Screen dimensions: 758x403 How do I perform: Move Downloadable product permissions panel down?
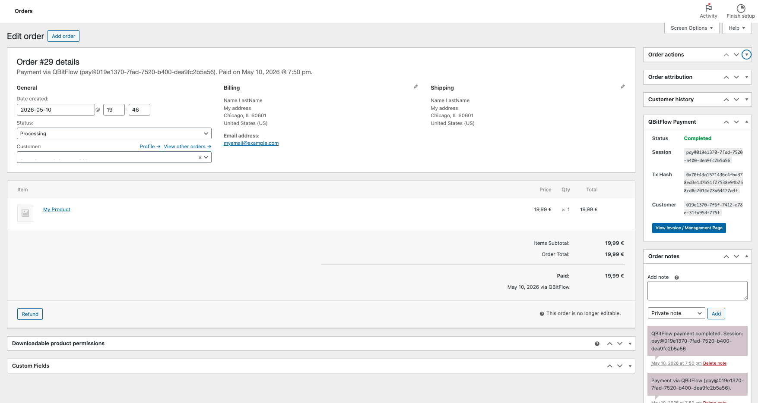point(620,344)
